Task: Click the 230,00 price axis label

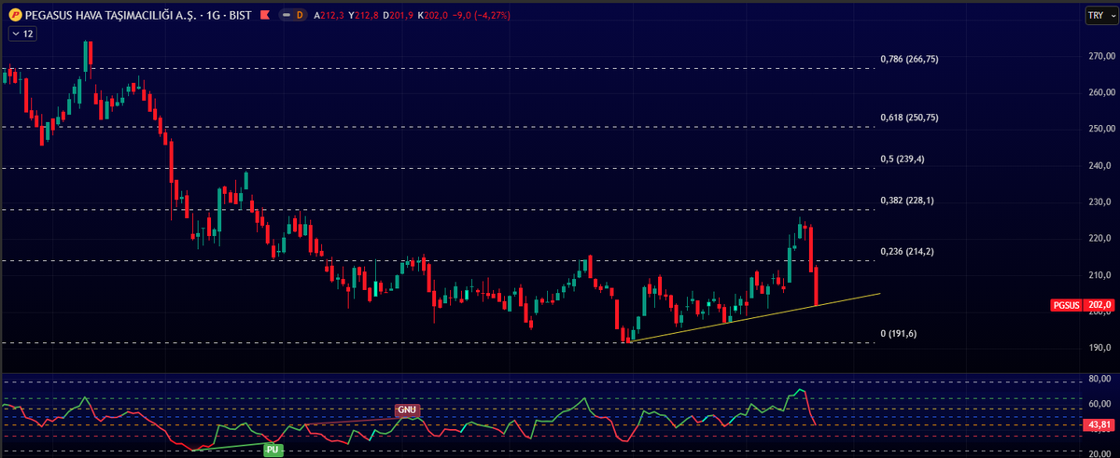Action: [x=1101, y=201]
